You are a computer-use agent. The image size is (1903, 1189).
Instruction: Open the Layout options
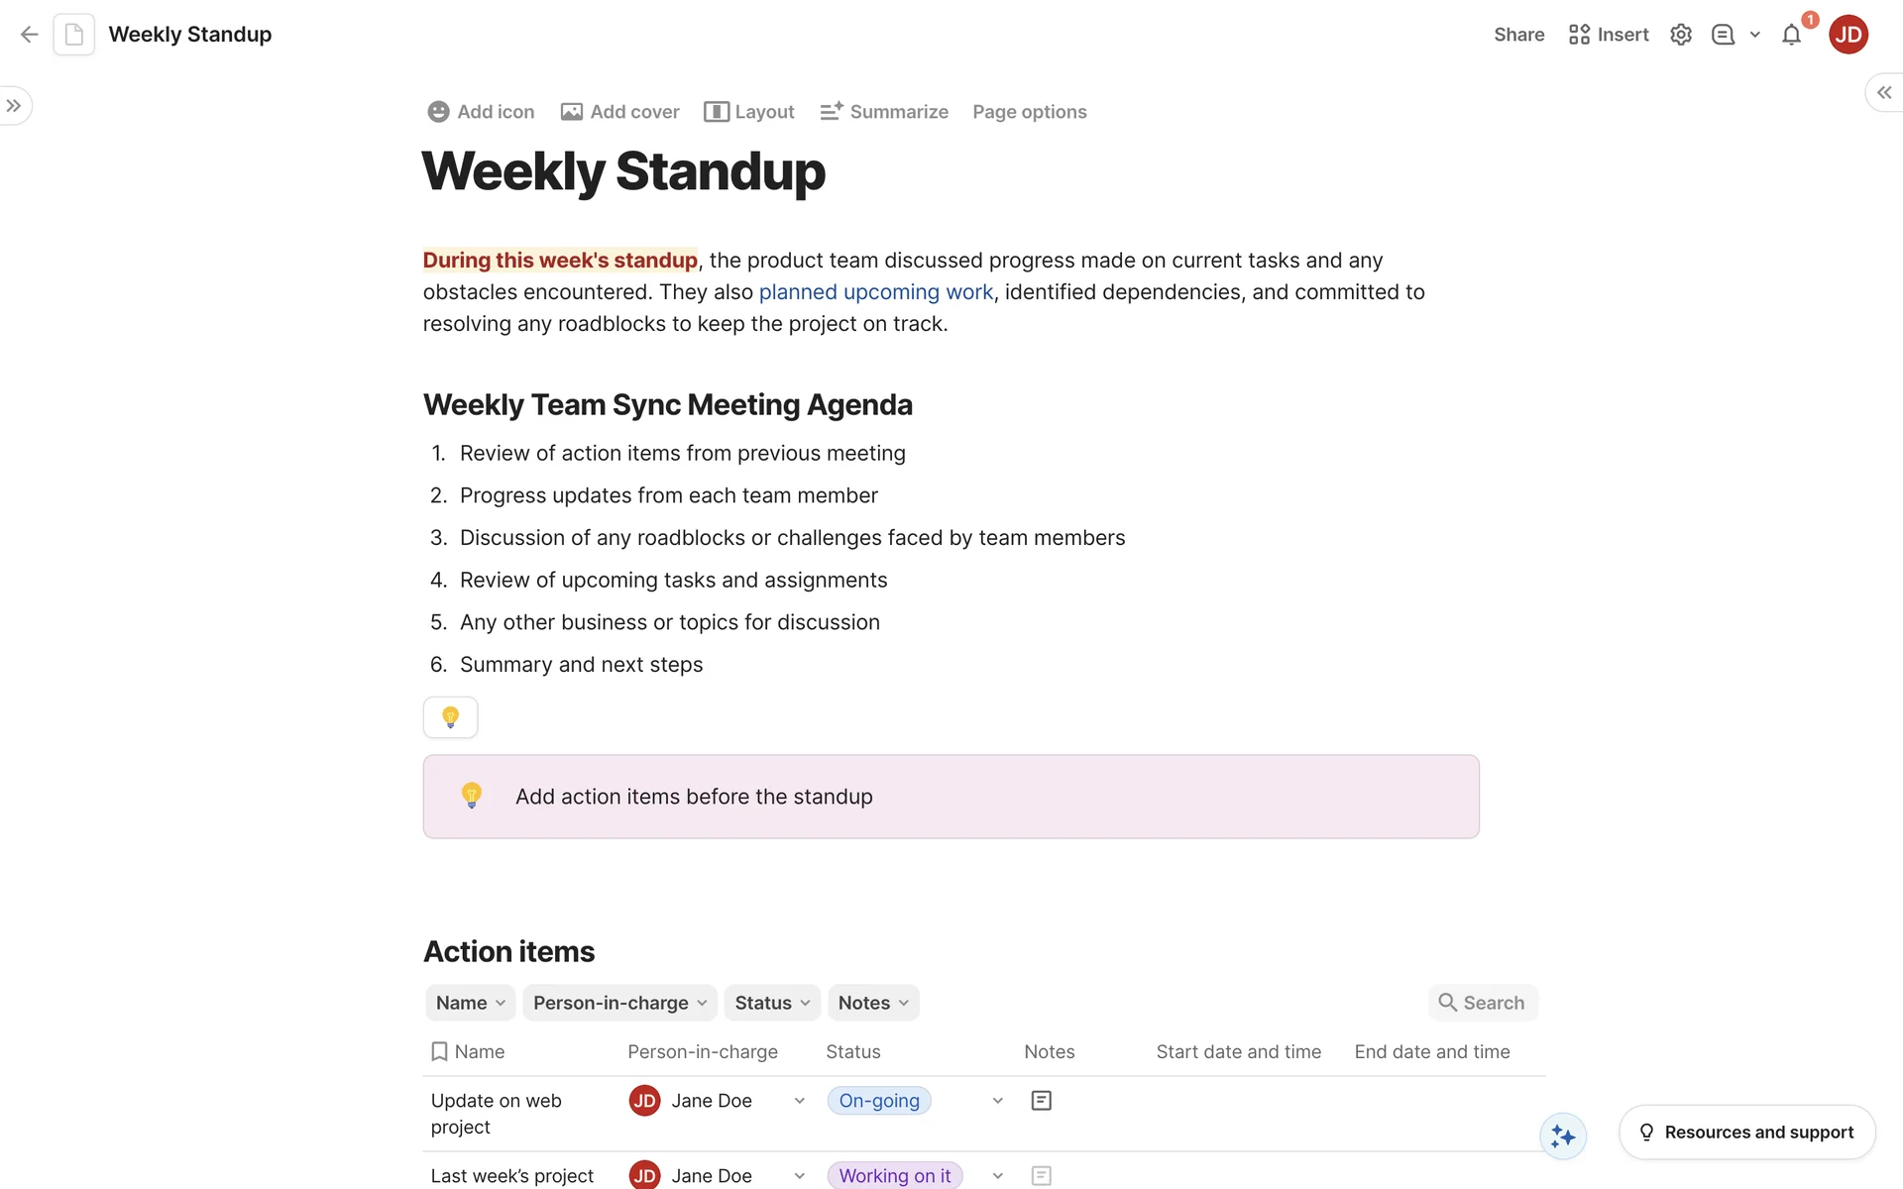749,111
